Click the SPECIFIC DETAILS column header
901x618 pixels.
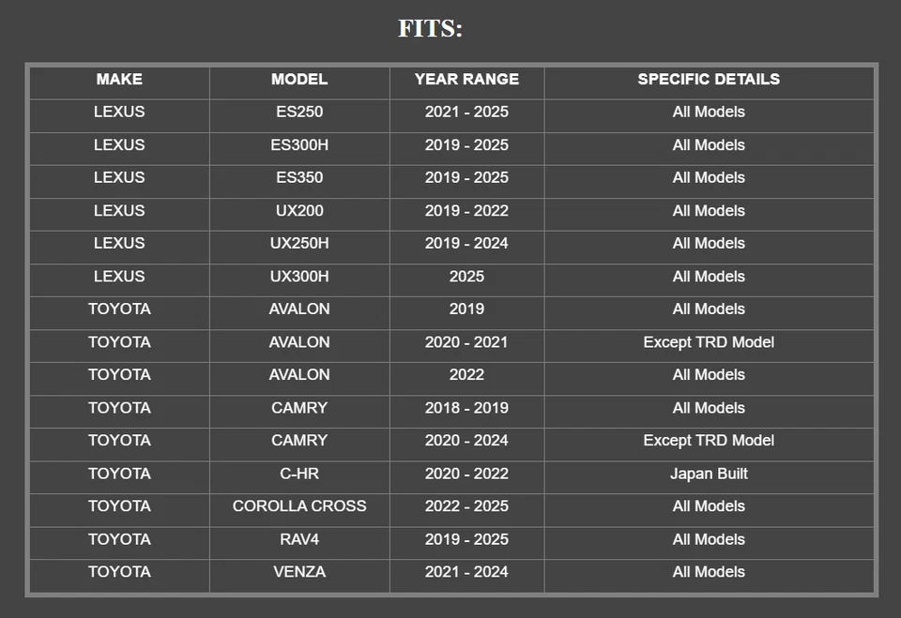[709, 80]
